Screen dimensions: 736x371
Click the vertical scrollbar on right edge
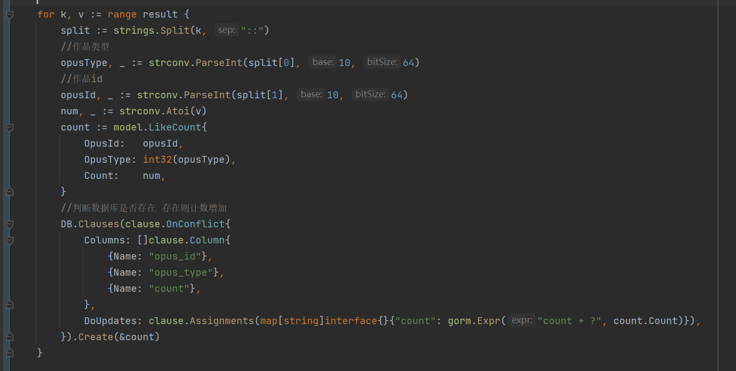point(727,186)
